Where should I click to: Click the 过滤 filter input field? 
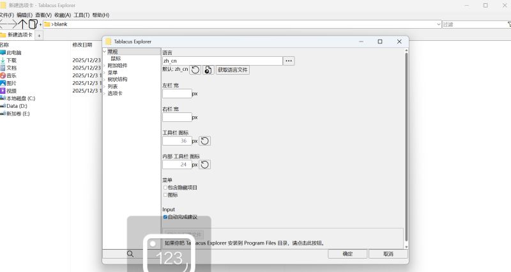click(x=474, y=24)
